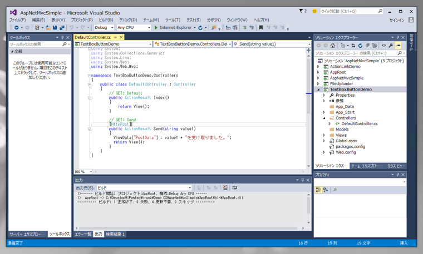This screenshot has height=254, width=423.
Task: Select the Web.config file in the tree
Action: (346, 152)
